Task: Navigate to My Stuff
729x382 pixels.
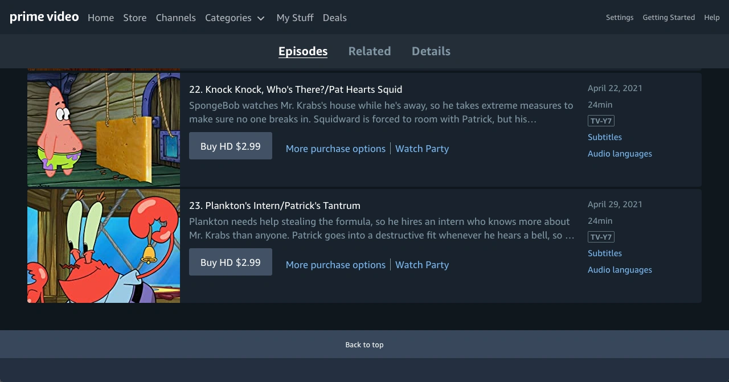Action: pos(295,18)
